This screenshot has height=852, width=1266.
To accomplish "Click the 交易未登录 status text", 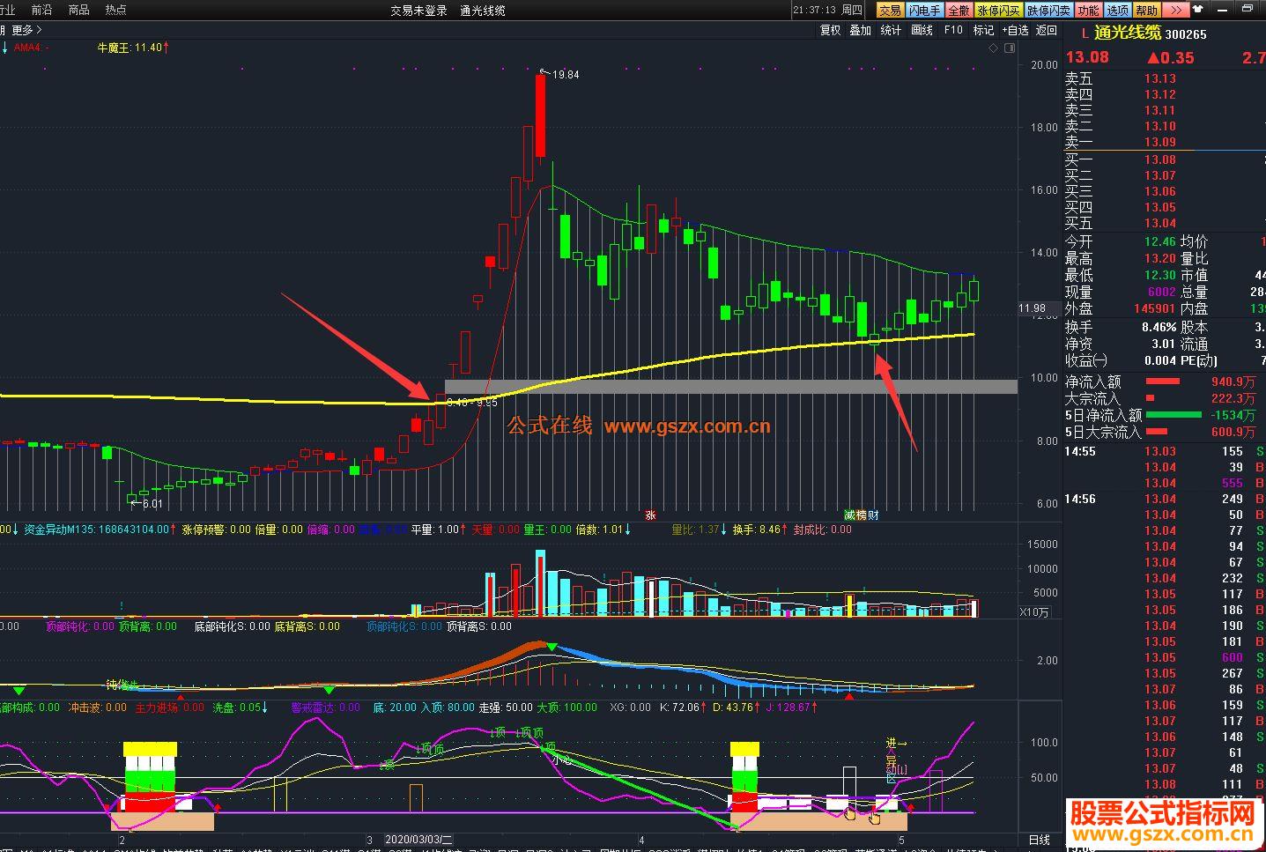I will pyautogui.click(x=419, y=11).
